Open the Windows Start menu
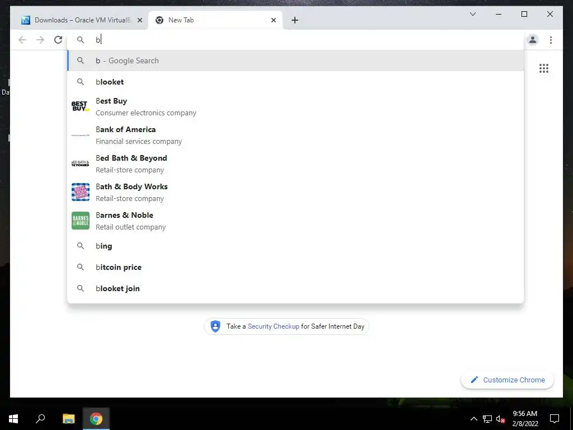 13,419
